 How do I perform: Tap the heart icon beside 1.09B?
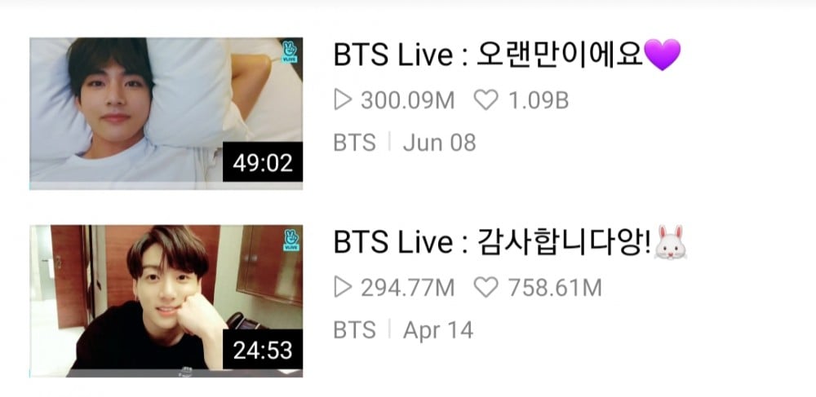click(x=486, y=99)
